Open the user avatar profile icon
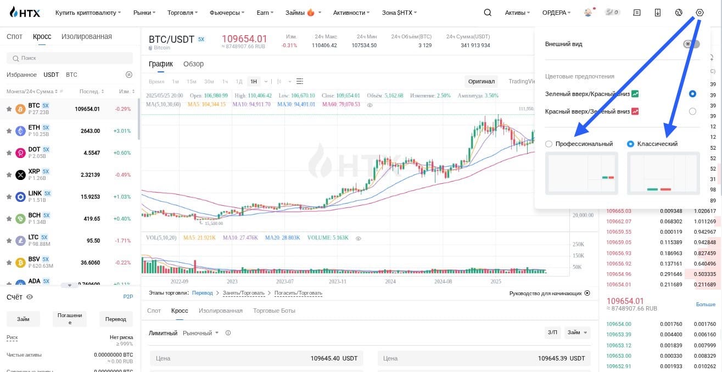The width and height of the screenshot is (722, 372). (x=589, y=13)
